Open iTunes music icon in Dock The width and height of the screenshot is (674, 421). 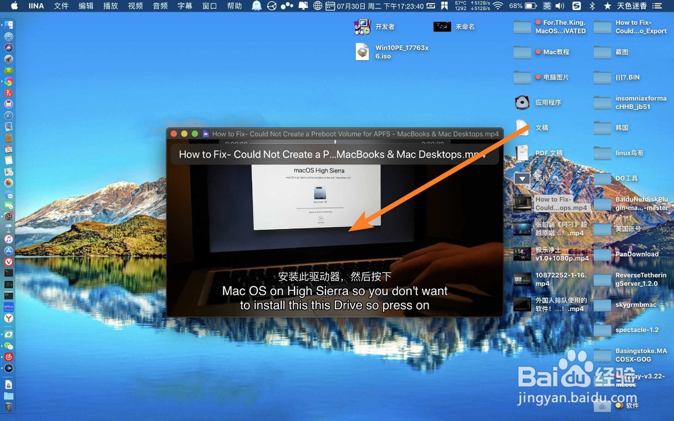pos(9,239)
